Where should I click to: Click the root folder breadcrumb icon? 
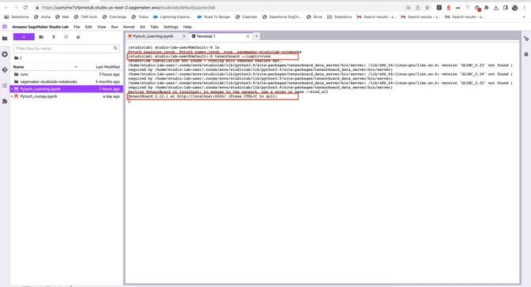(x=17, y=58)
